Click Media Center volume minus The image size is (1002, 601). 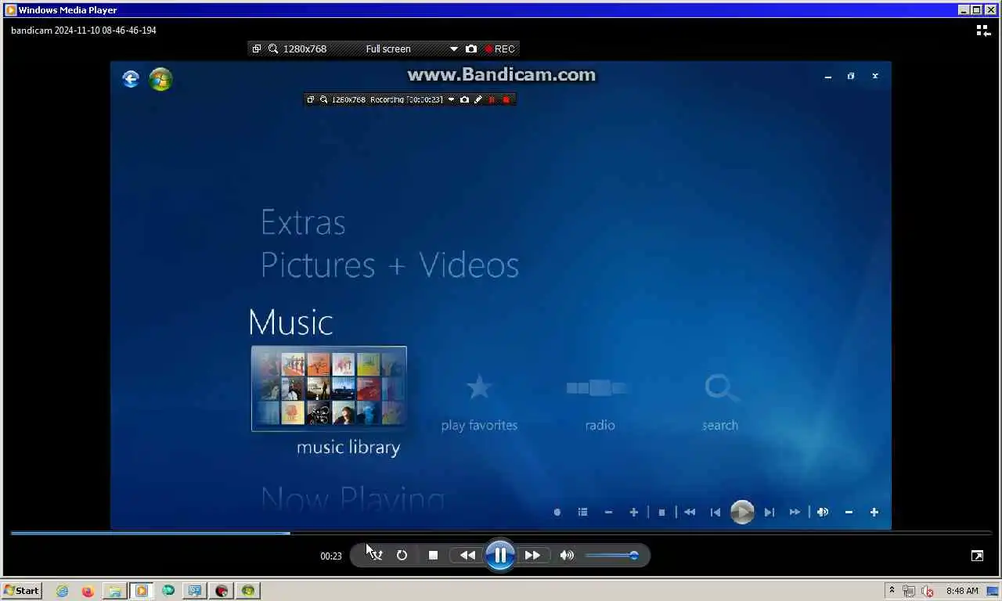tap(849, 513)
